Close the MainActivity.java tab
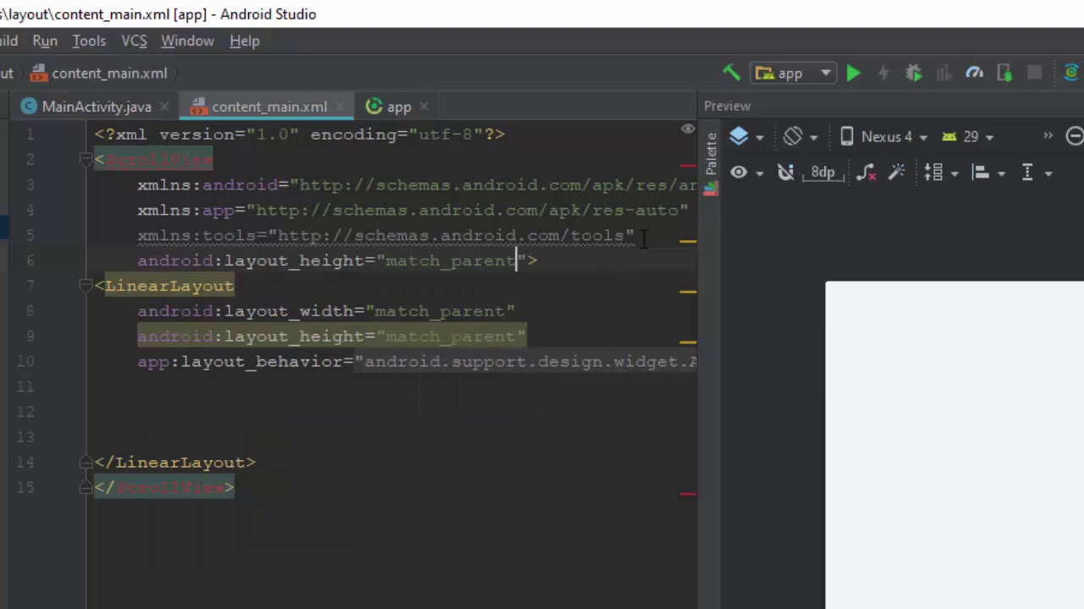The image size is (1084, 609). click(164, 107)
